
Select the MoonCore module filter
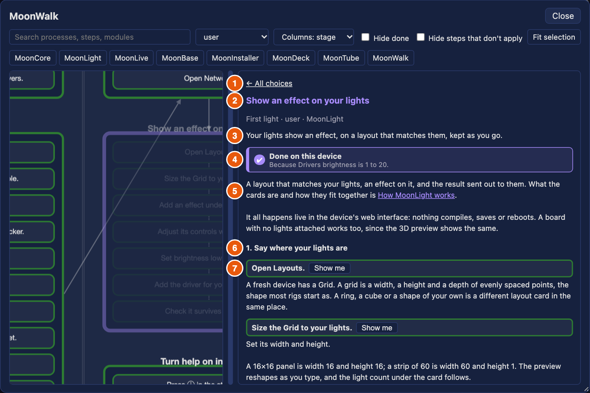click(x=33, y=58)
